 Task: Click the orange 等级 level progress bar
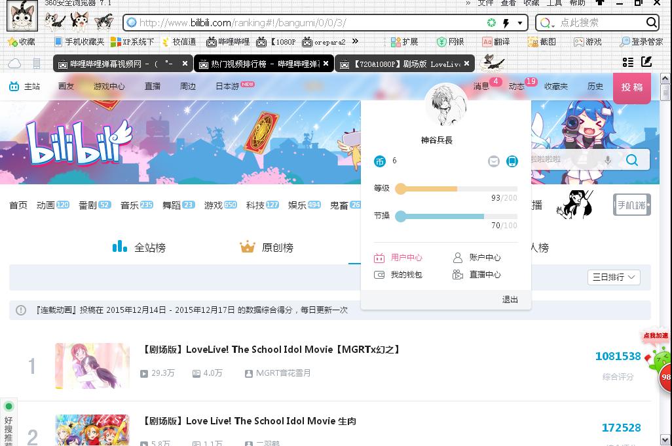pos(457,189)
